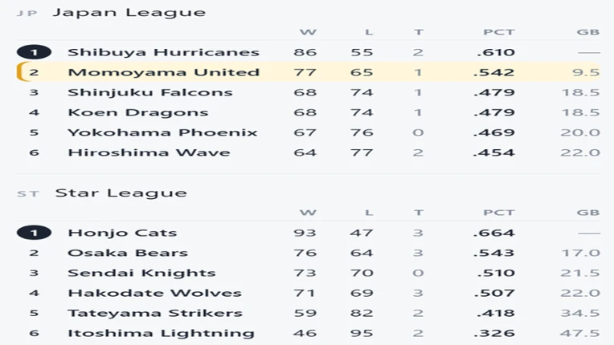The image size is (614, 345).
Task: Click the JP league abbreviation icon
Action: point(27,14)
